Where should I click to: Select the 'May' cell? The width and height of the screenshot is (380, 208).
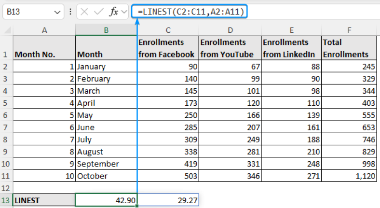click(x=106, y=115)
